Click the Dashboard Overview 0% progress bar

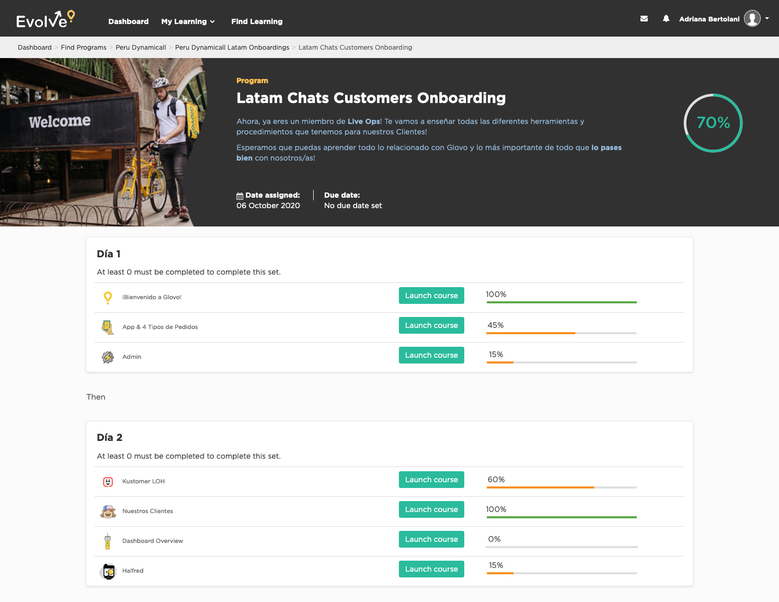click(x=562, y=547)
